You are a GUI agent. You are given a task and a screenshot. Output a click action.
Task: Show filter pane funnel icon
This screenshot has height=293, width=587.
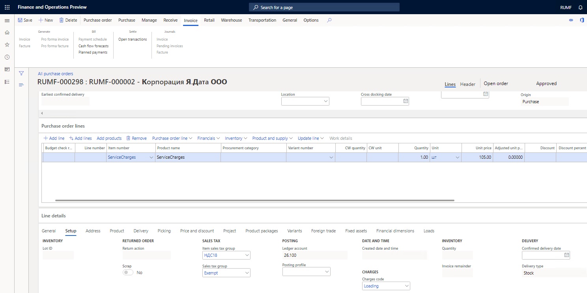click(x=21, y=73)
